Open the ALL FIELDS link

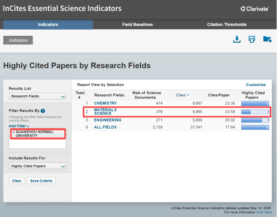105,127
